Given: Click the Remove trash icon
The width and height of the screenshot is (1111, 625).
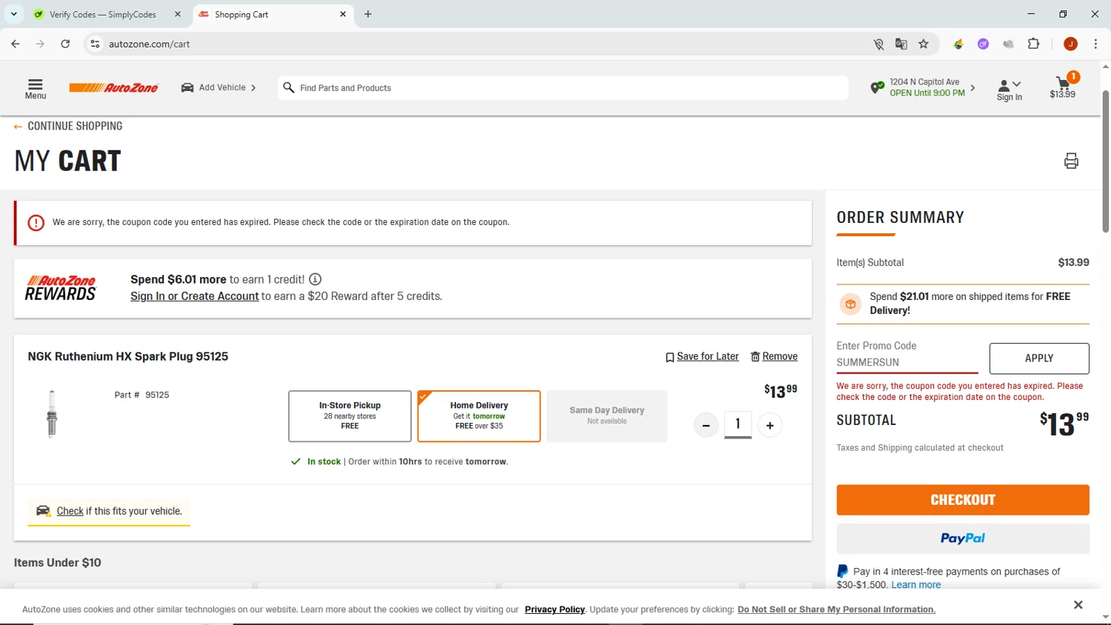Looking at the screenshot, I should 755,357.
